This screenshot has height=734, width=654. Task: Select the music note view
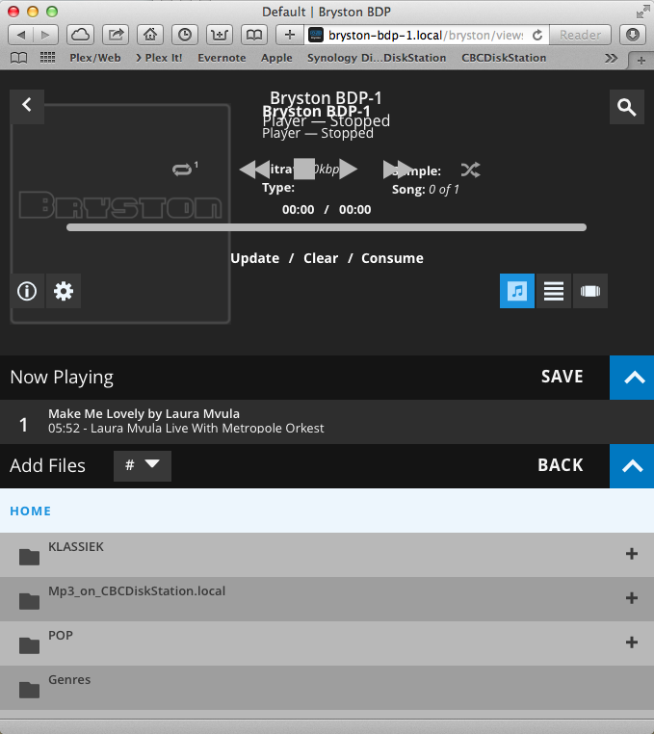[x=517, y=291]
